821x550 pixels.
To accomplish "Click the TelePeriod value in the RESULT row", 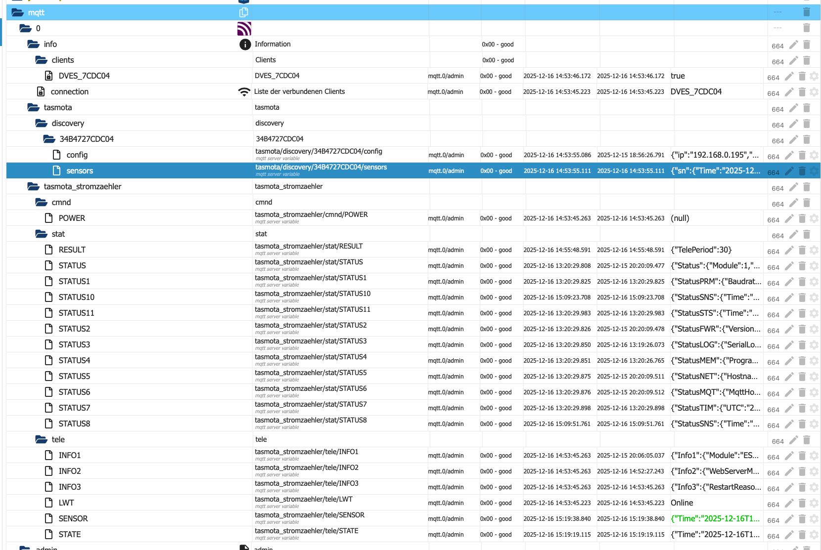I will click(x=701, y=250).
